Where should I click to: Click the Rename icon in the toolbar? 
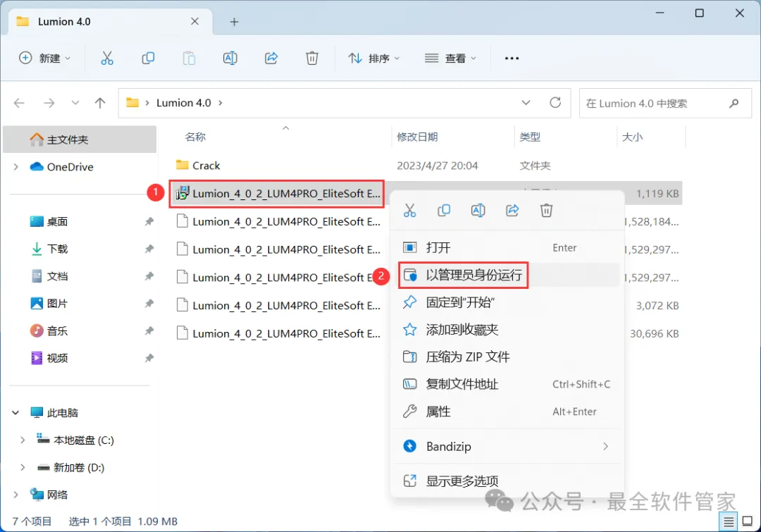click(230, 58)
